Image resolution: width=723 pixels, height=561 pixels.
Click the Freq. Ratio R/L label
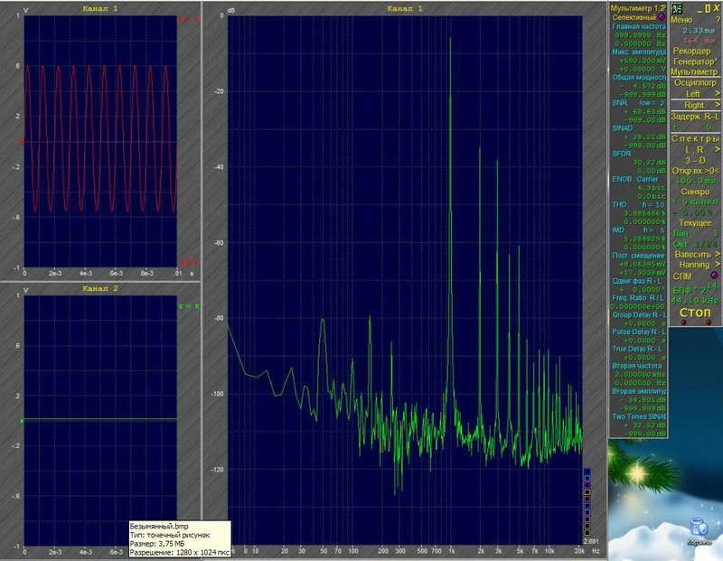[x=639, y=298]
